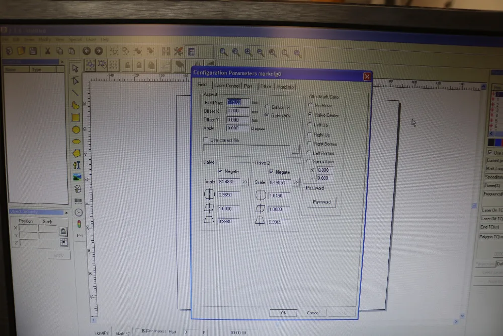
Task: Select the Node edit tool below the arrow tool
Action: (x=75, y=80)
